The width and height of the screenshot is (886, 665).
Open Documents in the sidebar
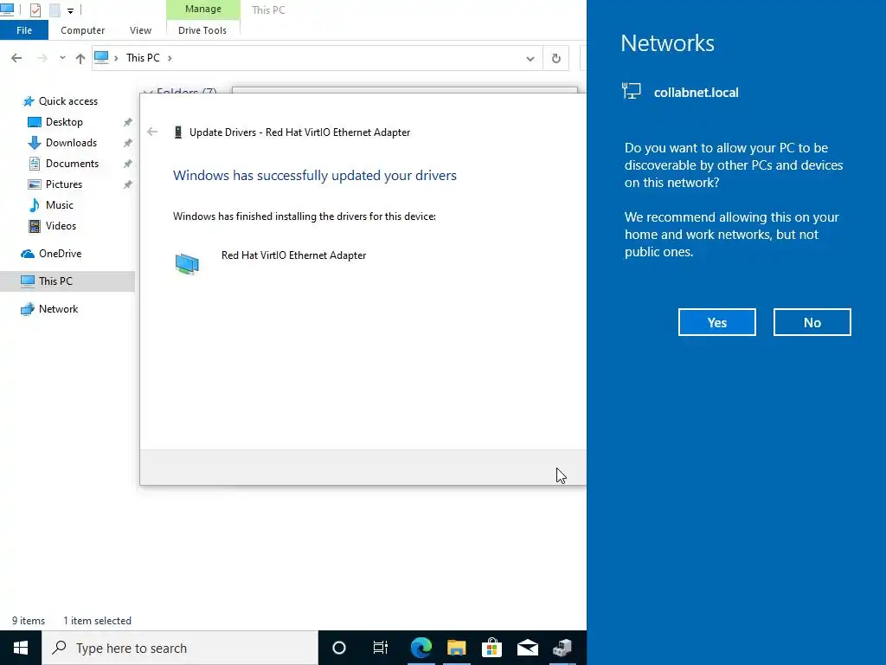[72, 164]
